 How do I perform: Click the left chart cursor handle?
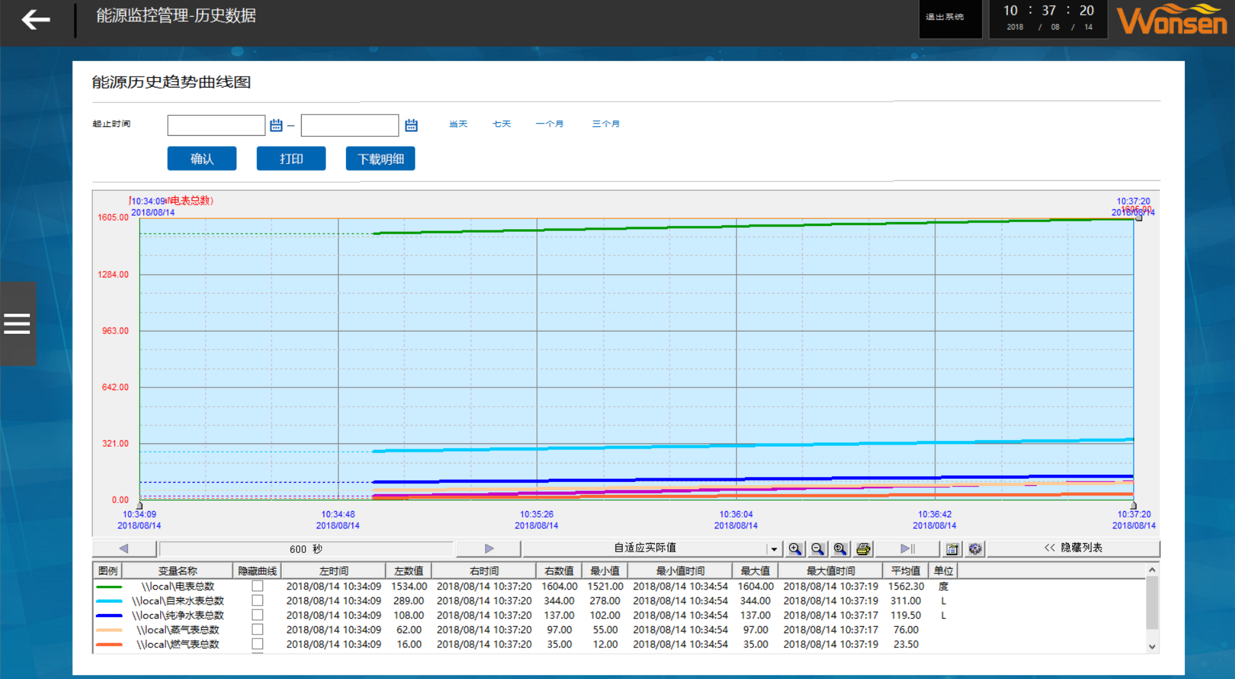pyautogui.click(x=140, y=505)
